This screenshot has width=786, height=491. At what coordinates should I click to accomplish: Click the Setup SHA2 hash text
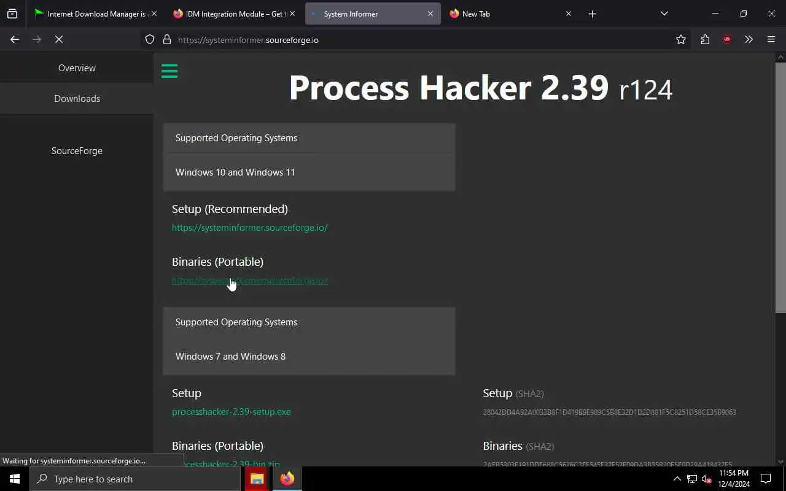tap(609, 412)
